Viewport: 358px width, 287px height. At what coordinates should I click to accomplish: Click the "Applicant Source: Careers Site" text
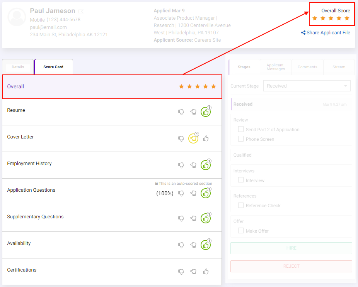point(187,40)
